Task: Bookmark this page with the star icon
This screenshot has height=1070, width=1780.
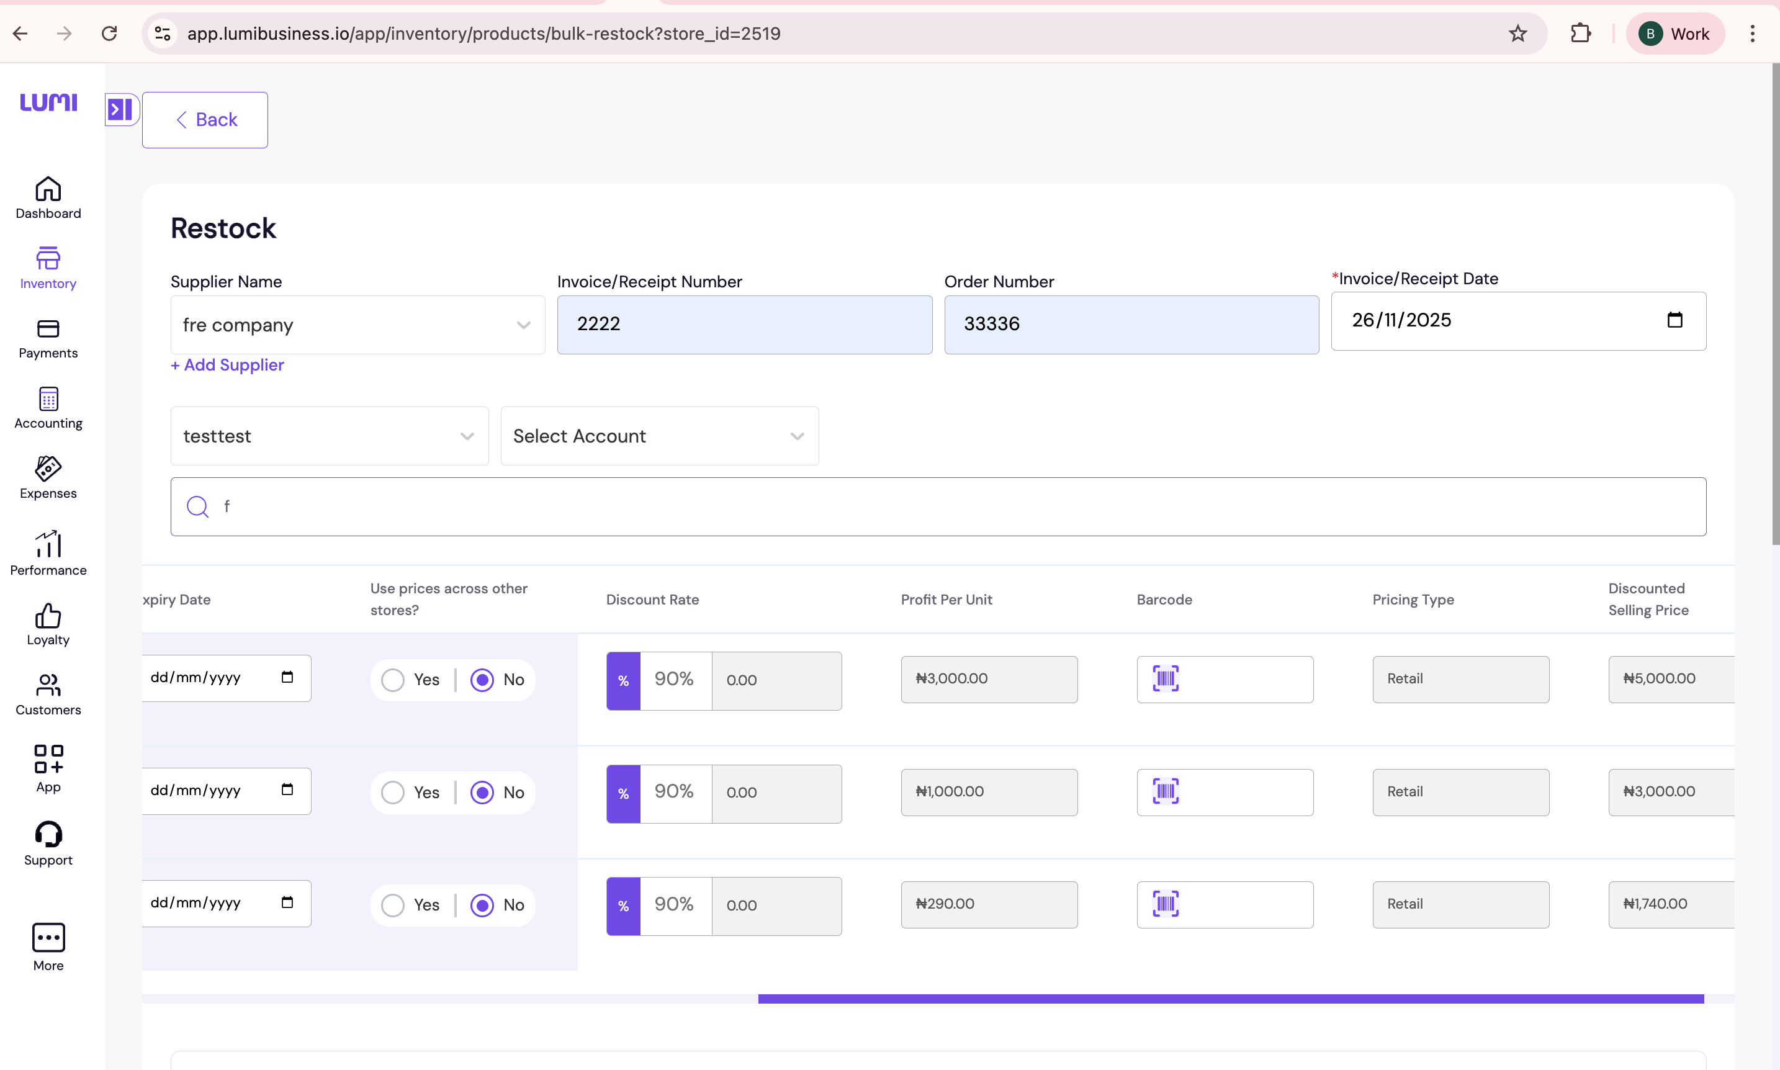Action: click(x=1517, y=34)
